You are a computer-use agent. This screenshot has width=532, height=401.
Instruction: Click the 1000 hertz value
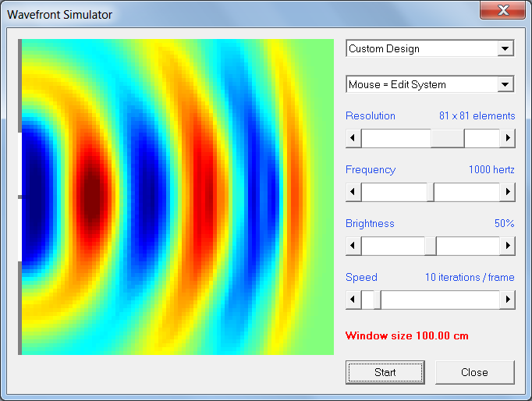pyautogui.click(x=491, y=169)
